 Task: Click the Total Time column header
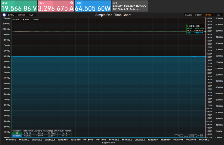28,131
